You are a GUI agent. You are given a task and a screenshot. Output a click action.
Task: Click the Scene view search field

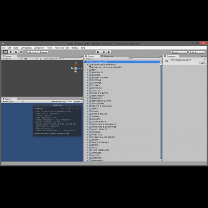point(70,59)
